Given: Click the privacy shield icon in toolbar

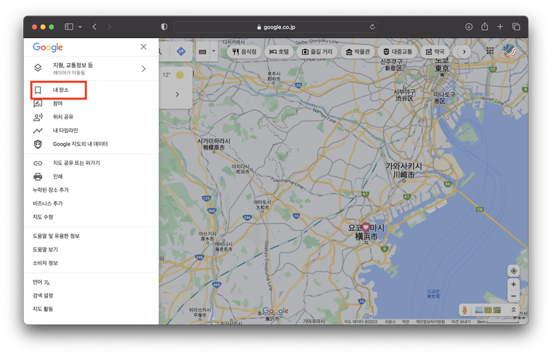Looking at the screenshot, I should 164,27.
